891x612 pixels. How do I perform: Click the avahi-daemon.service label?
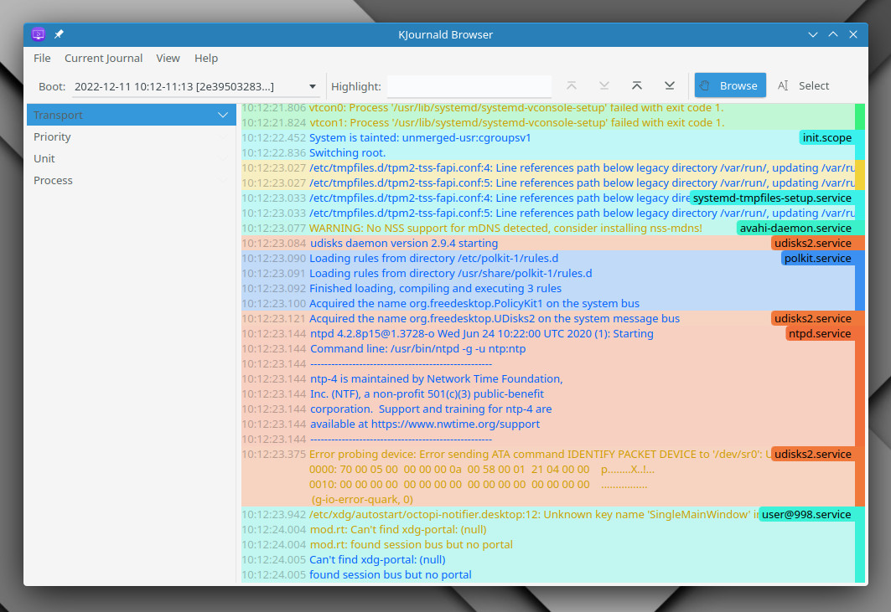click(x=795, y=229)
